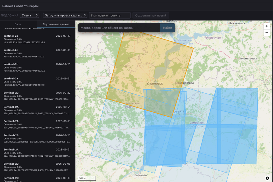273x182 pixels.
Task: Open map attribution info icon
Action: pos(267,178)
